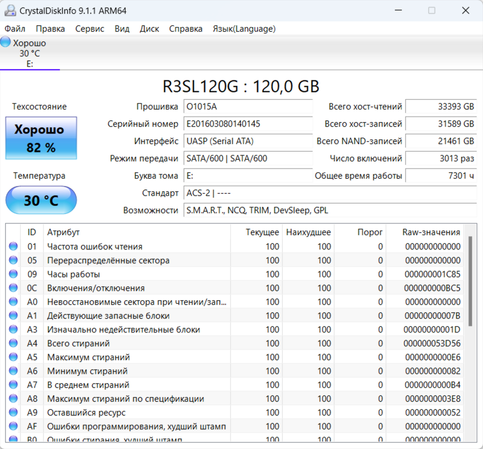The image size is (483, 449).
Task: Open the Справка menu
Action: pyautogui.click(x=186, y=29)
